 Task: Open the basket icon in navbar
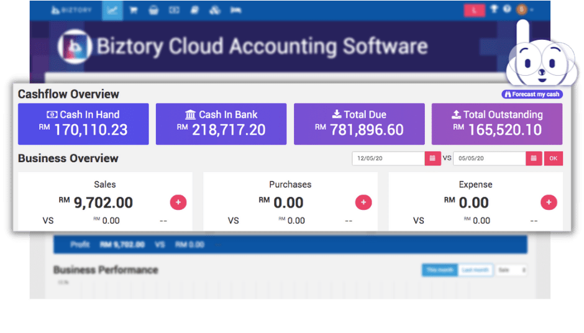click(153, 11)
